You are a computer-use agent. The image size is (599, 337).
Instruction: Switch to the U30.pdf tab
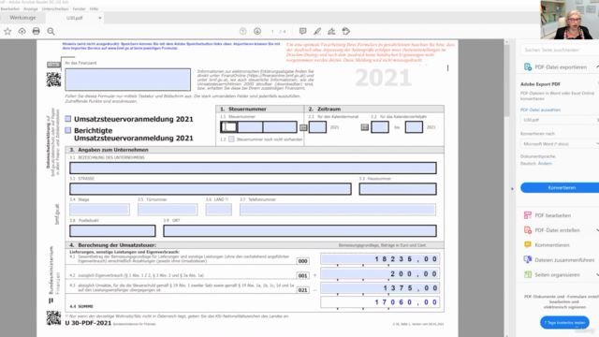coord(75,18)
